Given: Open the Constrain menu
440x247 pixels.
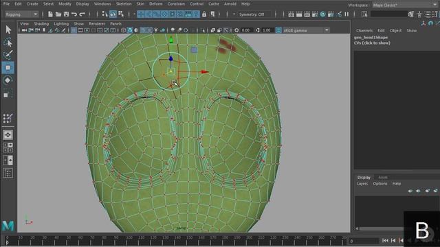Looking at the screenshot, I should tap(176, 4).
